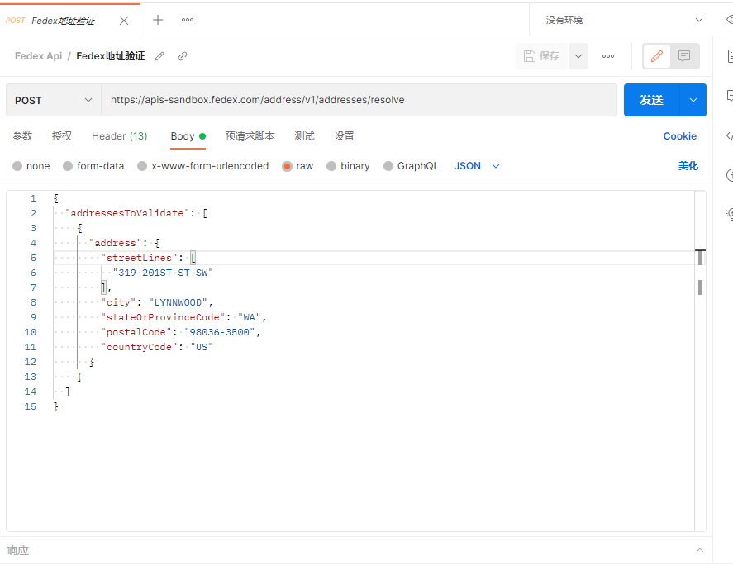Select the binary radio button
733x565 pixels.
(x=331, y=166)
